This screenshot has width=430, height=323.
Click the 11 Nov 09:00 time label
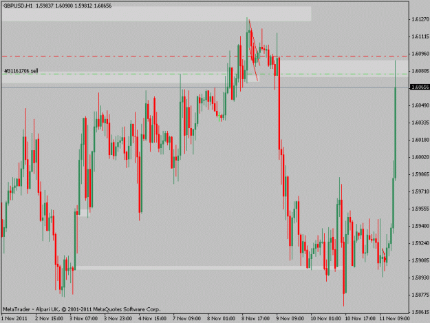tap(395, 319)
